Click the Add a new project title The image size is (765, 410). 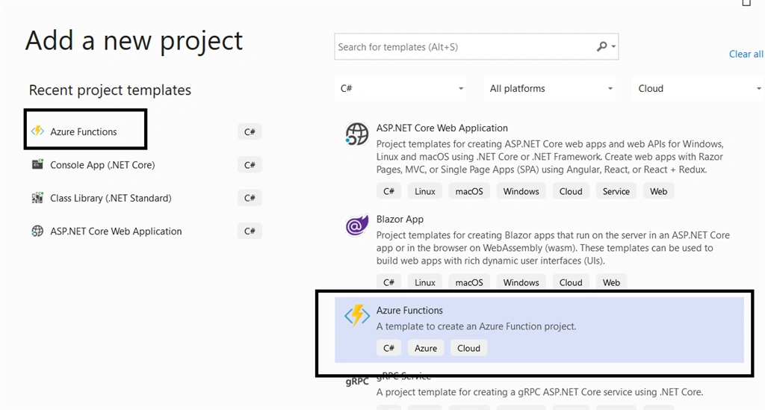tap(134, 41)
